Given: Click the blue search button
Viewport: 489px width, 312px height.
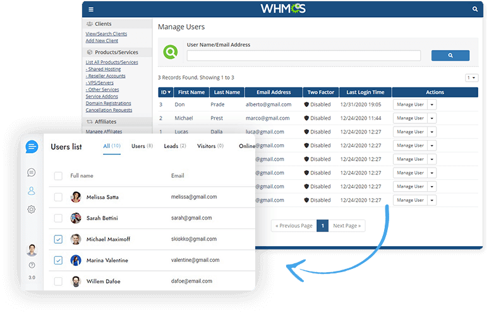Looking at the screenshot, I should pos(450,55).
